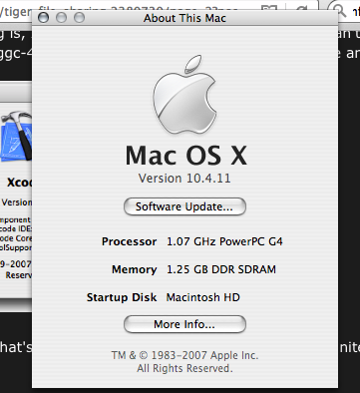Screen dimensions: 360x393
Task: Click the Processor label
Action: coord(130,241)
